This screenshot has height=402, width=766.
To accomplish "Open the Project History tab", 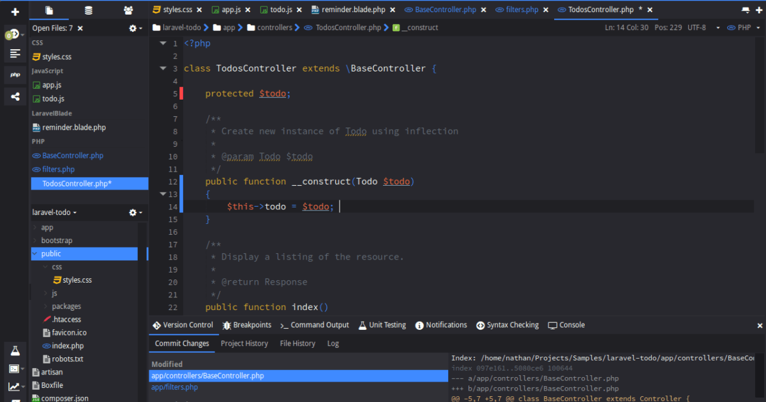I will (x=244, y=343).
